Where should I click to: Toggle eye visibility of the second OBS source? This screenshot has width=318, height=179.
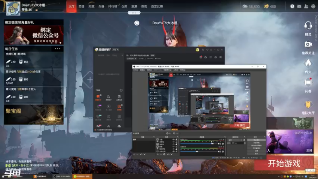tap(174, 142)
